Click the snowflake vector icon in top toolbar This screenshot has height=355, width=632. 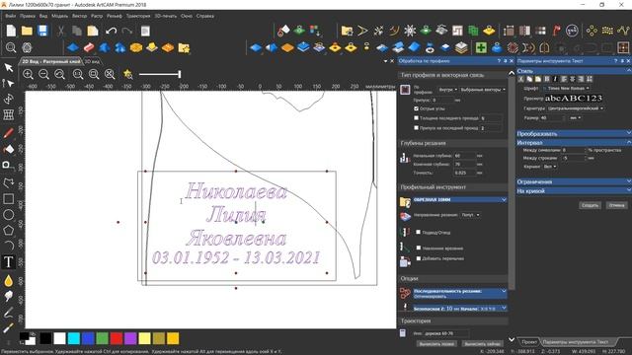410,31
